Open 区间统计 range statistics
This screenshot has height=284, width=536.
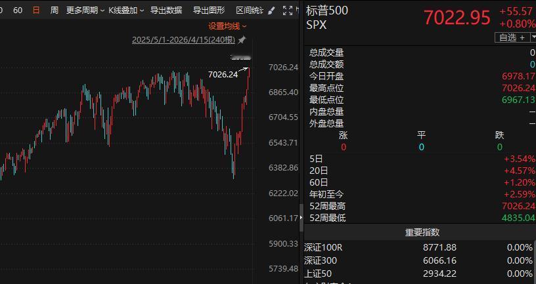(x=250, y=10)
